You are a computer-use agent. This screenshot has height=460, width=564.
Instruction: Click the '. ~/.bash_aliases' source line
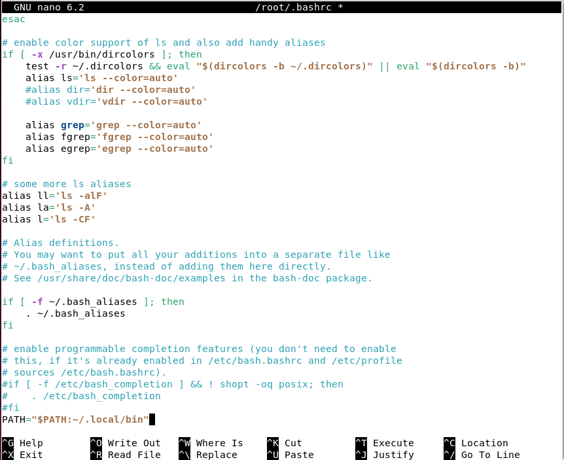pos(75,313)
